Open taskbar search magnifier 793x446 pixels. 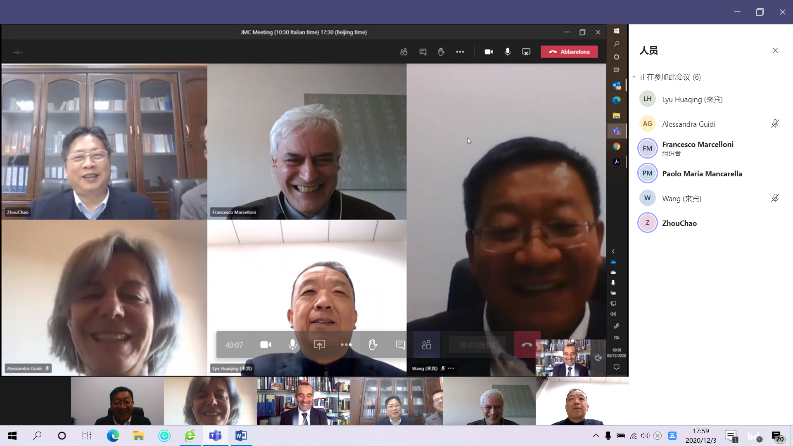[37, 435]
